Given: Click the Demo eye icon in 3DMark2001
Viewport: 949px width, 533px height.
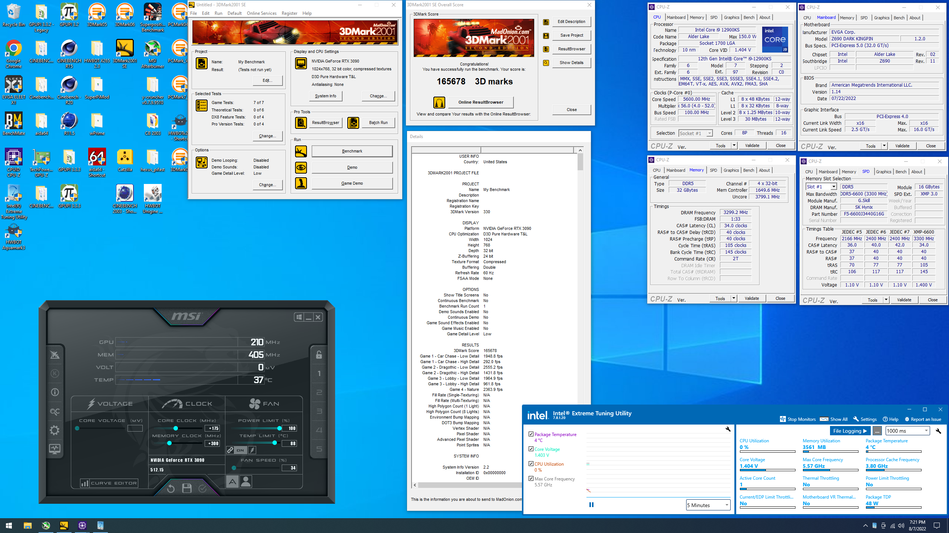Looking at the screenshot, I should [x=301, y=168].
